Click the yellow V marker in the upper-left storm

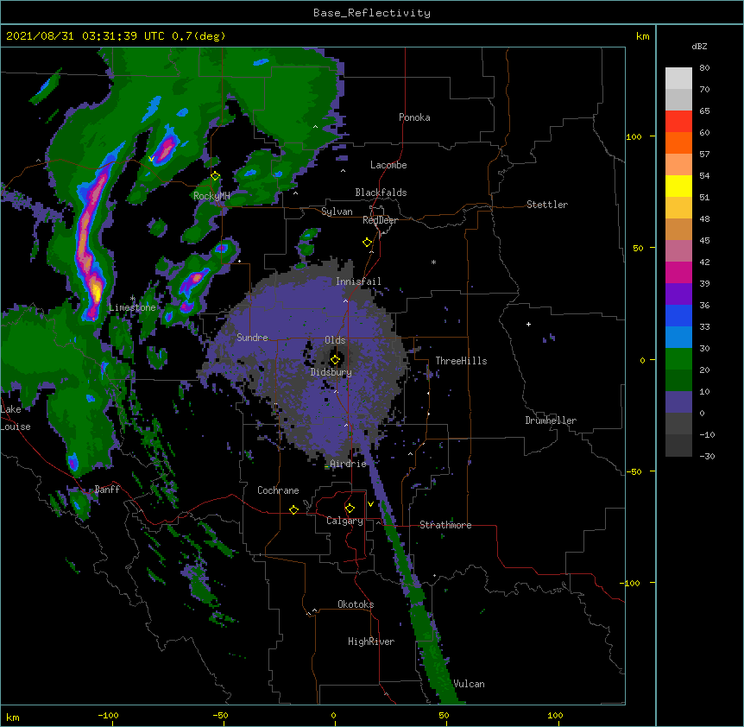point(151,159)
